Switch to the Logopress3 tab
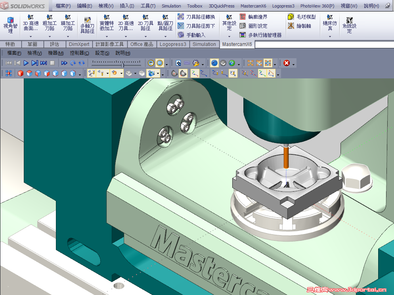The height and width of the screenshot is (295, 394). click(173, 44)
